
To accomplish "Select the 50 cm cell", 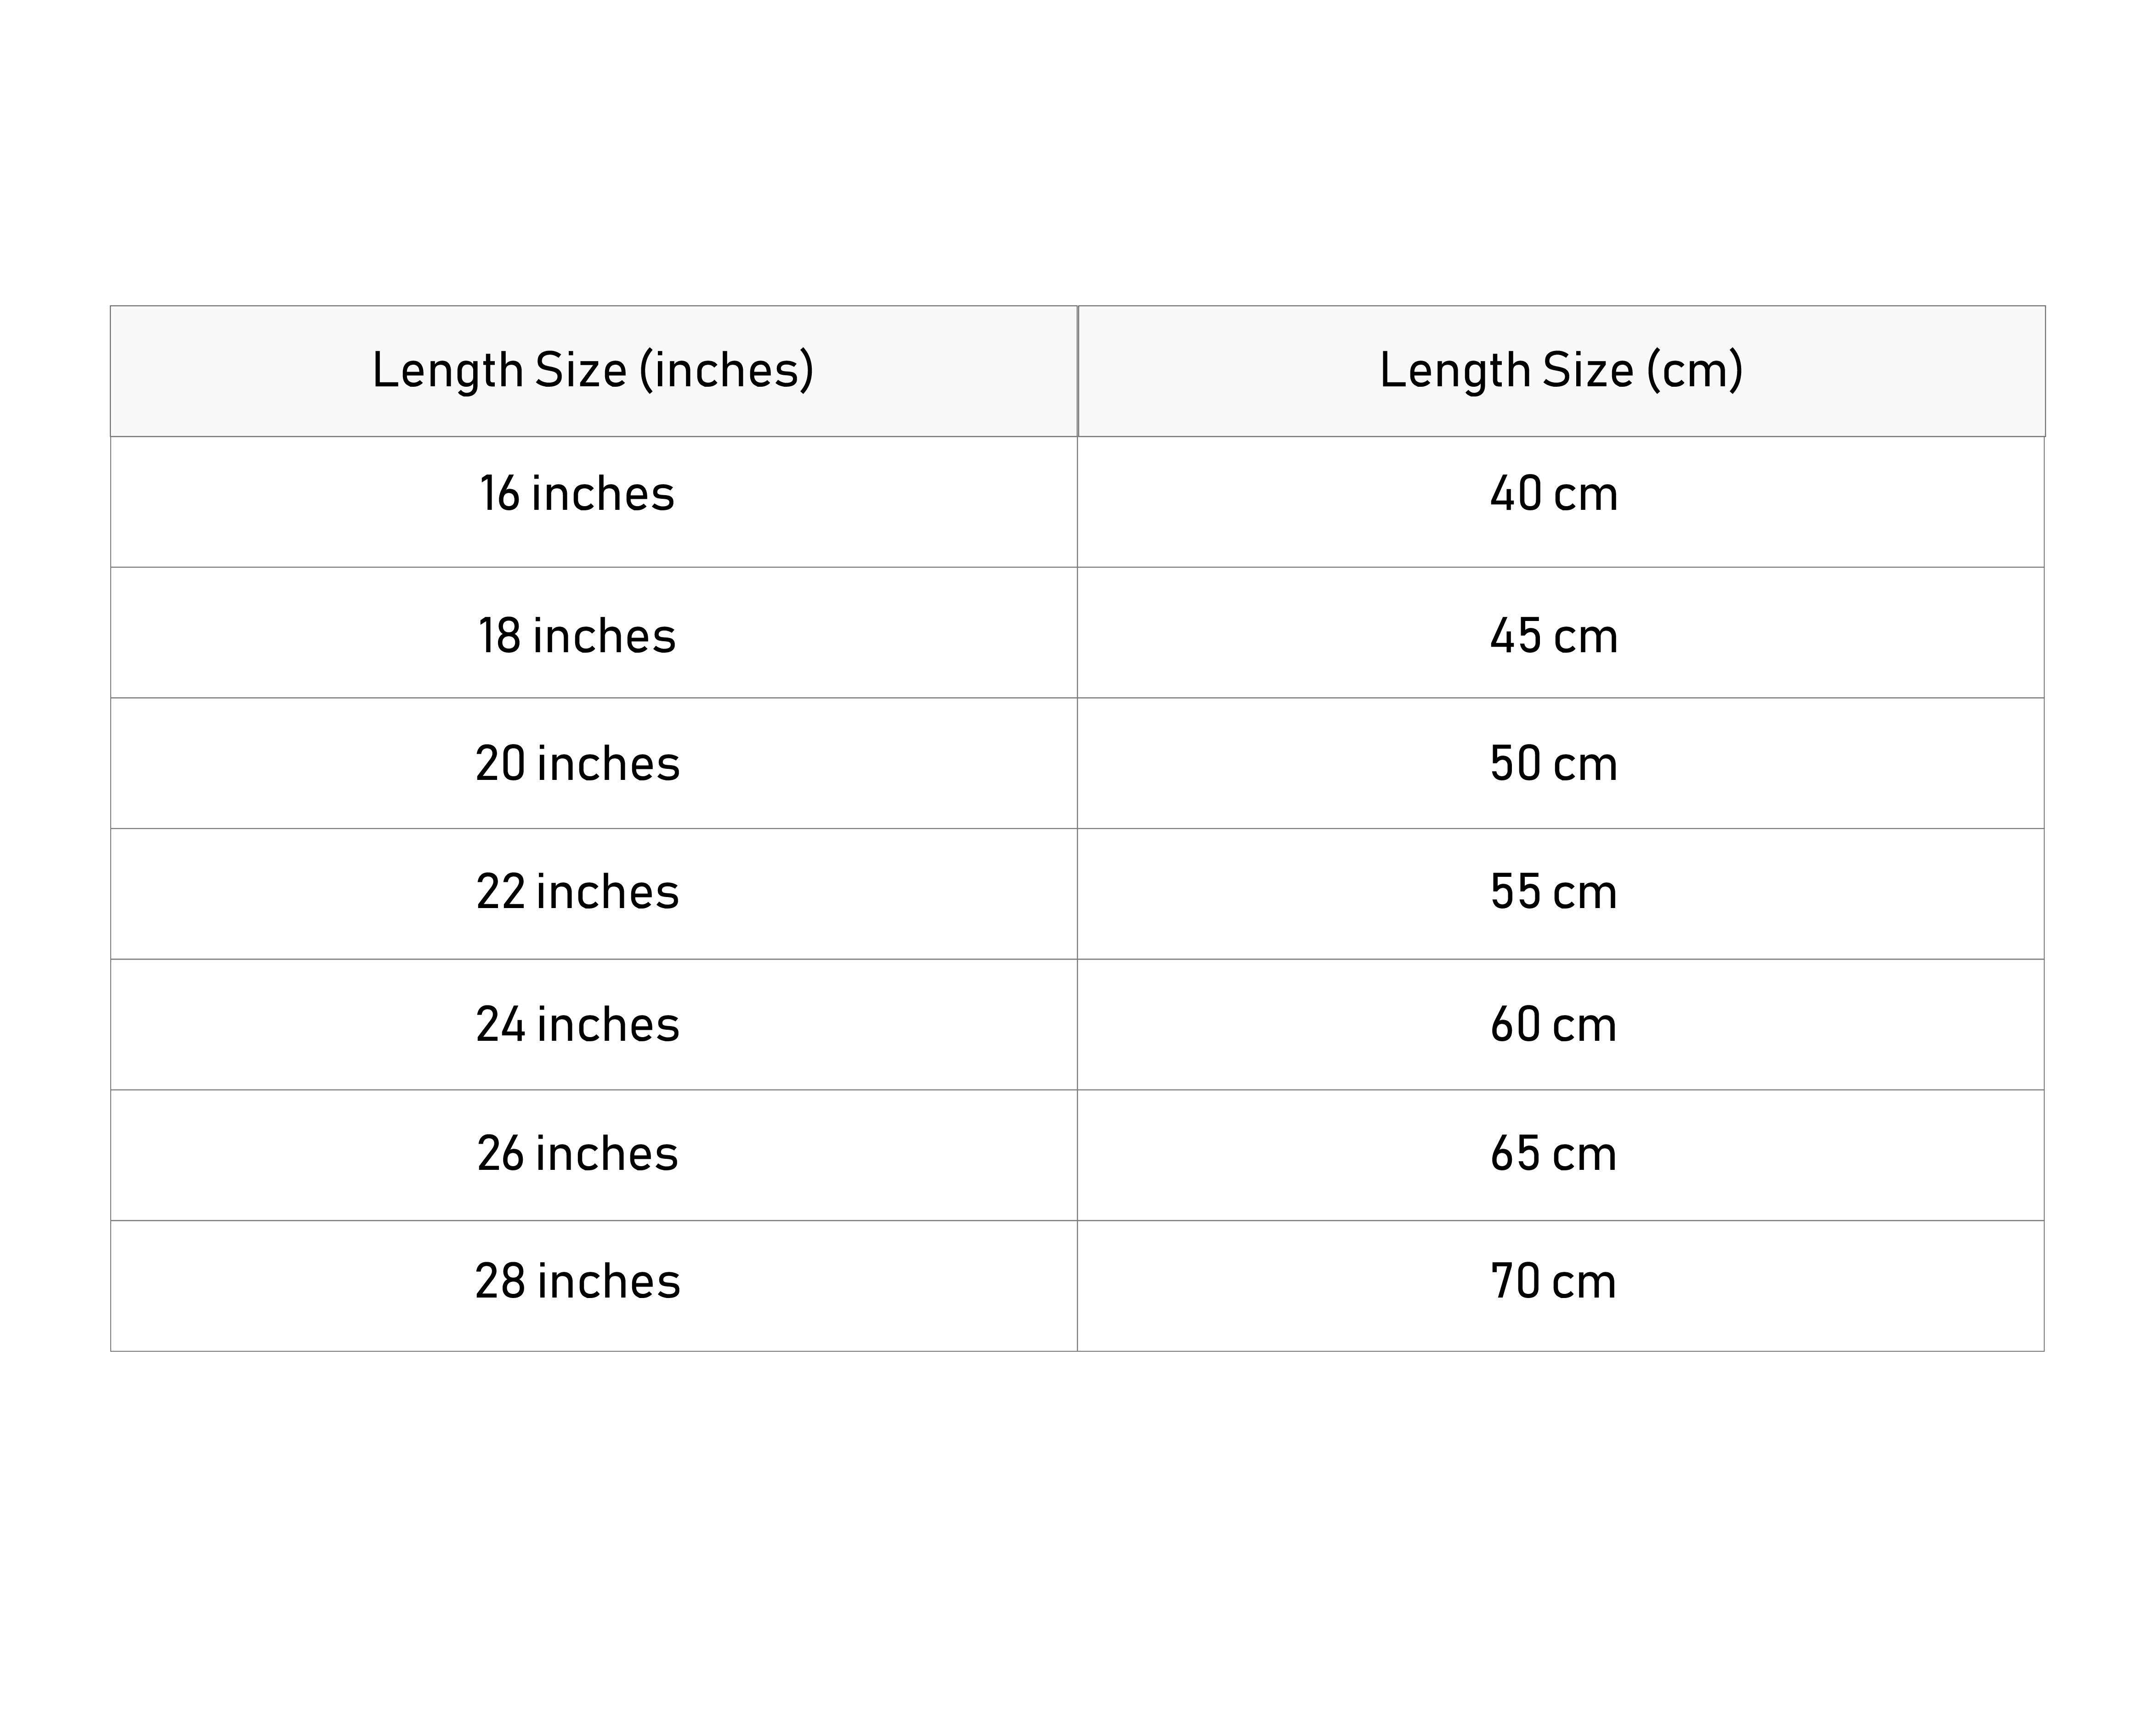I will point(1561,763).
